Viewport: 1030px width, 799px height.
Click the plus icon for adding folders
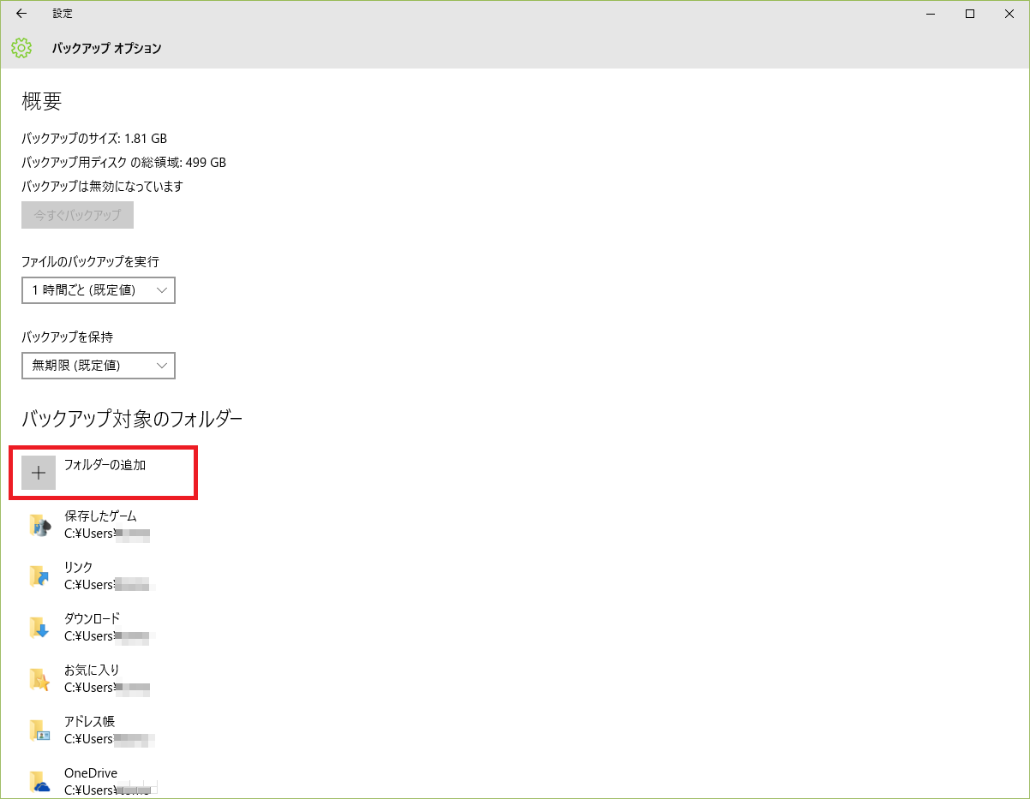pyautogui.click(x=39, y=472)
